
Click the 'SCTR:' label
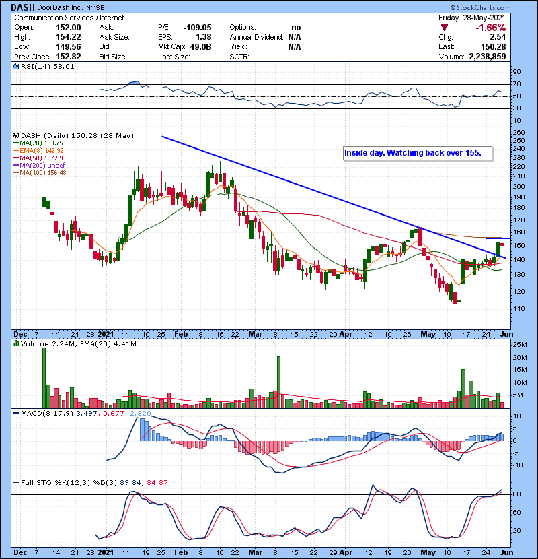pos(239,57)
